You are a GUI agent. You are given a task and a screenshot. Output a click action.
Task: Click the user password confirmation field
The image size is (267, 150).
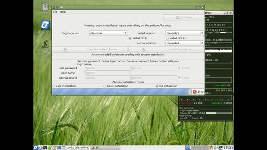point(154,78)
